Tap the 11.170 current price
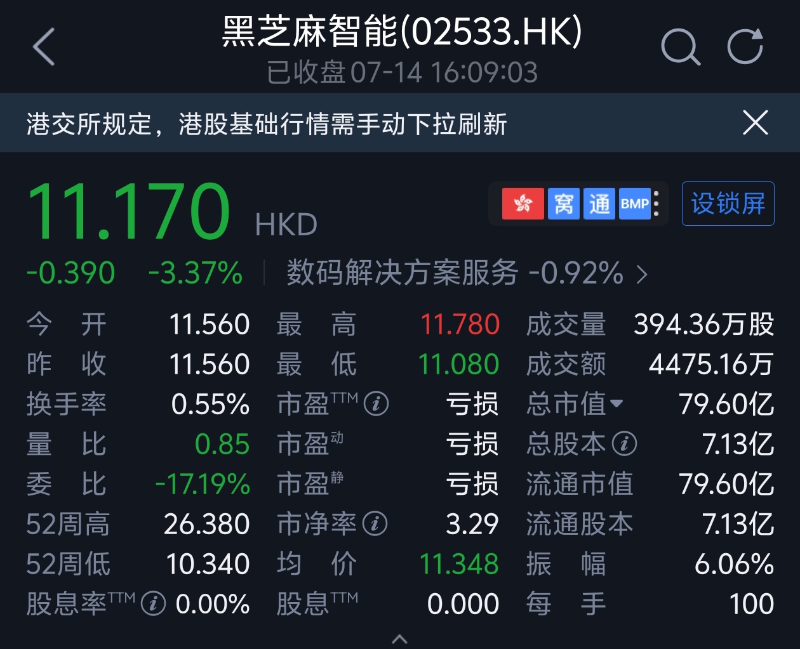 129,211
